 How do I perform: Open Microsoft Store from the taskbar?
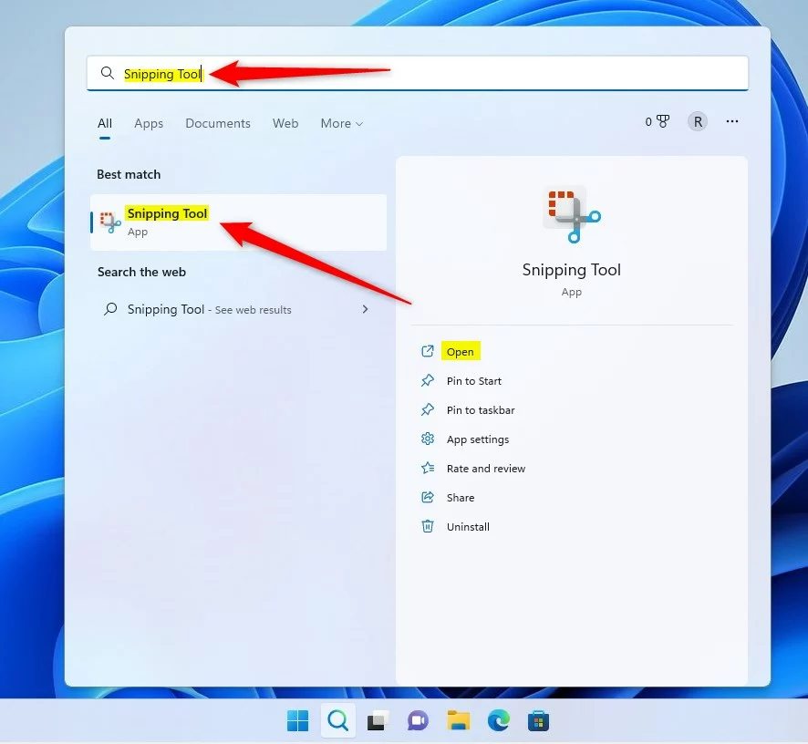pyautogui.click(x=538, y=720)
